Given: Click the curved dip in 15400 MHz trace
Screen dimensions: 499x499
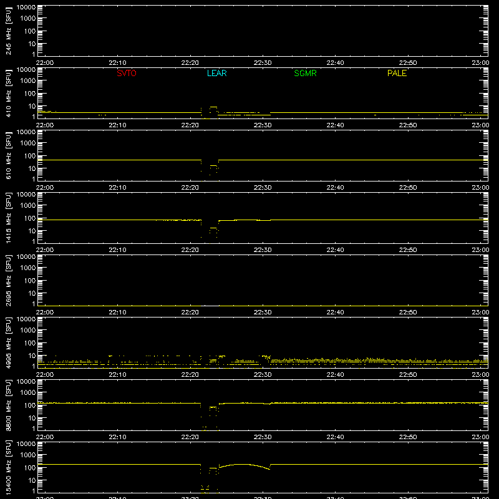Looking at the screenshot, I should coord(245,465).
